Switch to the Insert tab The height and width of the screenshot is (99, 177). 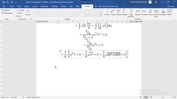click(x=19, y=6)
